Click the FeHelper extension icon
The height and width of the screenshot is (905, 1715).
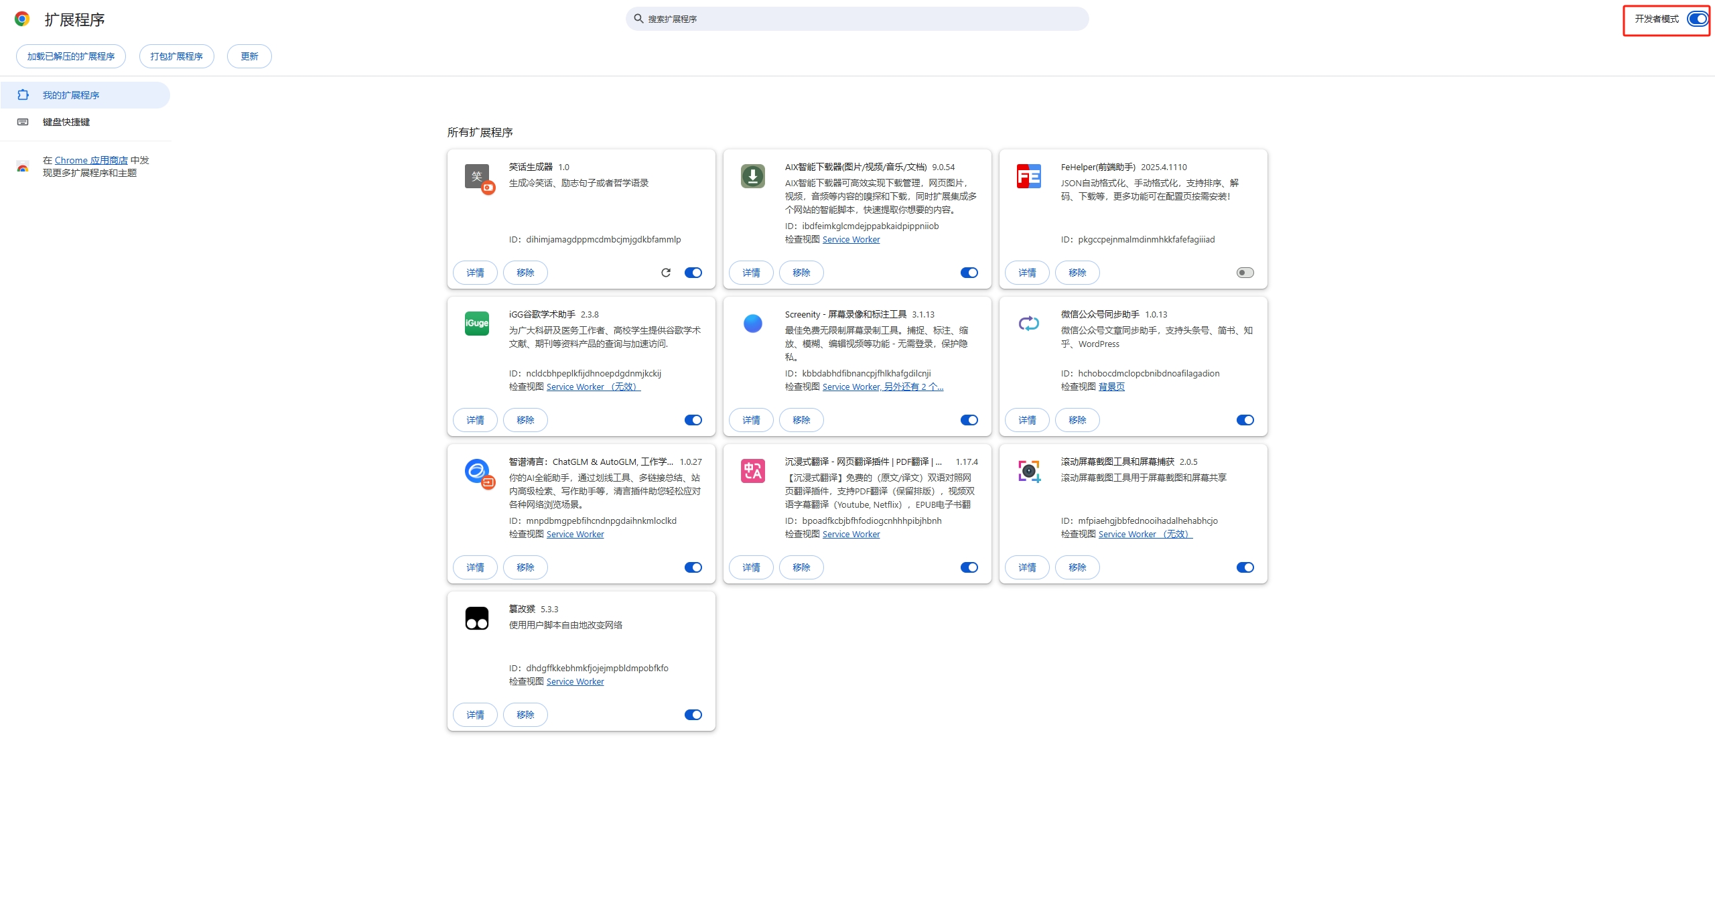(x=1028, y=176)
